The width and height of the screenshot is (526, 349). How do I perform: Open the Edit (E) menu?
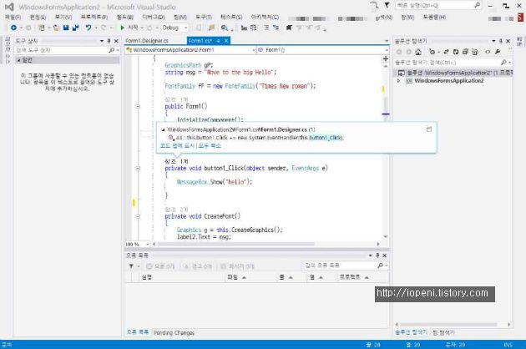pyautogui.click(x=38, y=17)
